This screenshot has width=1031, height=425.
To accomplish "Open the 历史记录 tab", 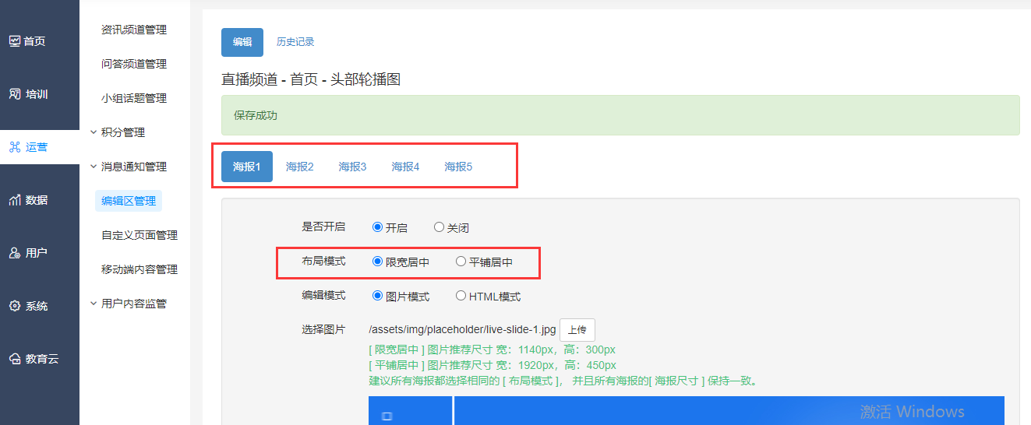I will pyautogui.click(x=295, y=42).
